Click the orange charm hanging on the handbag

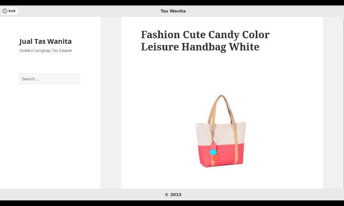(216, 158)
